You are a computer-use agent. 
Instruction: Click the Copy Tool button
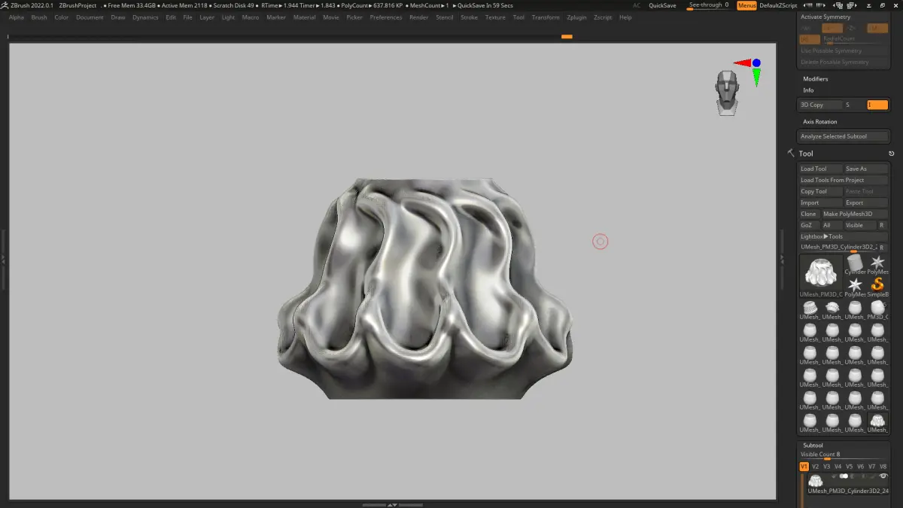820,191
